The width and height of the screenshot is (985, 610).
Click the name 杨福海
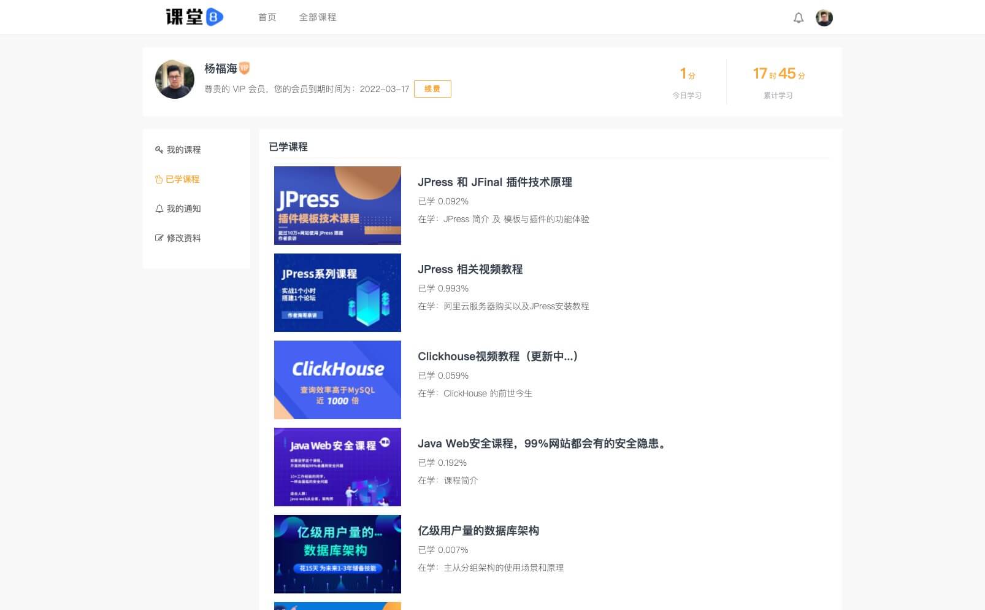(x=221, y=69)
